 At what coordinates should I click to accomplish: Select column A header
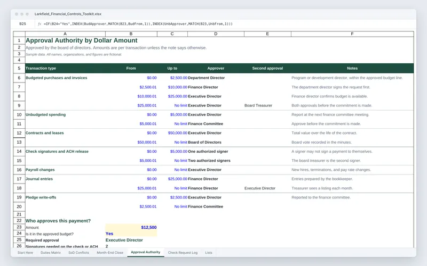tap(65, 34)
